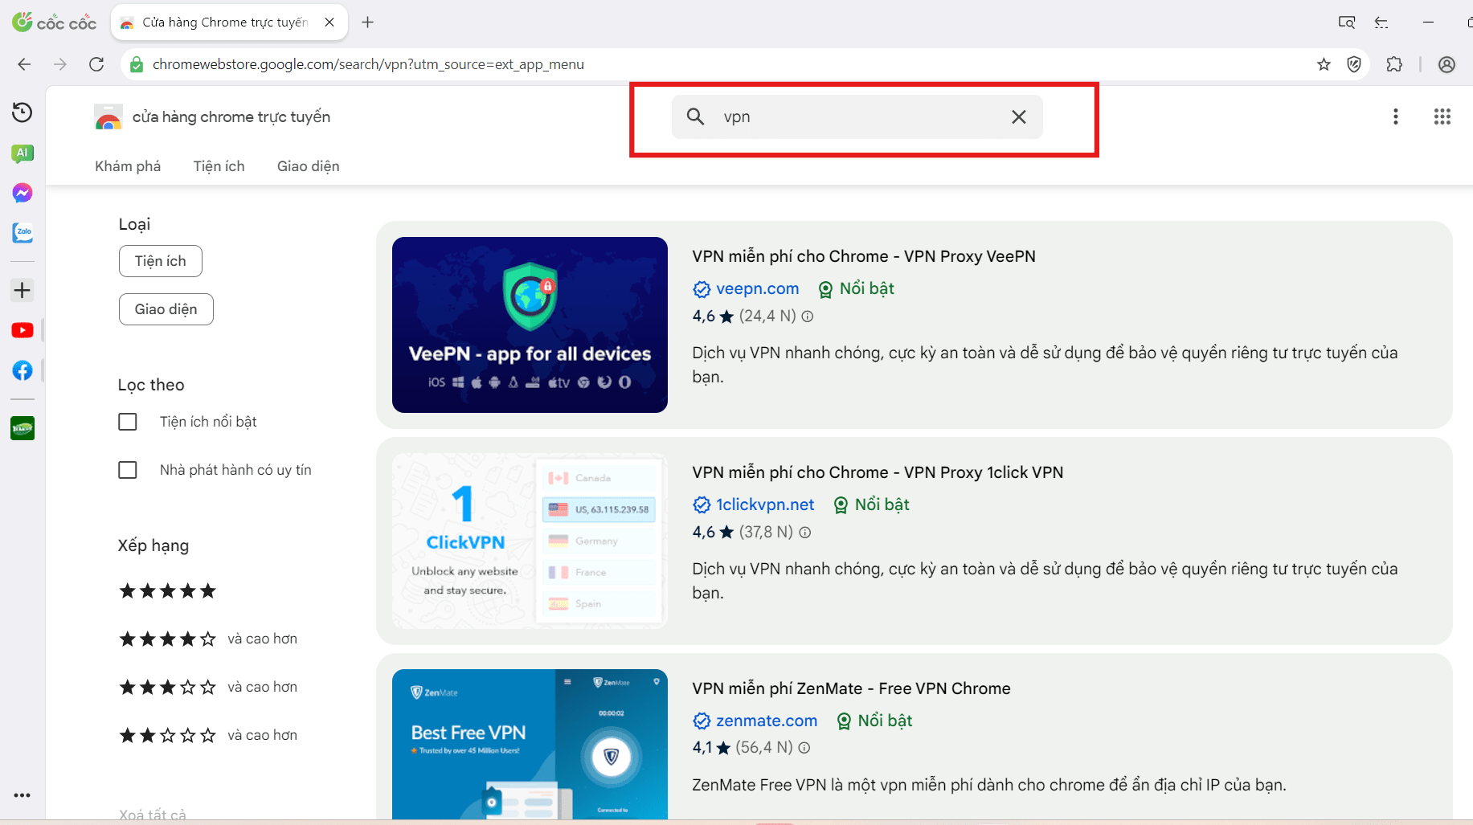1473x825 pixels.
Task: Reload the current page
Action: (96, 64)
